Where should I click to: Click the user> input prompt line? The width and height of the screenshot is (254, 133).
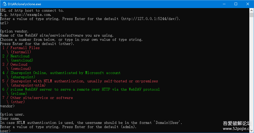(6, 131)
